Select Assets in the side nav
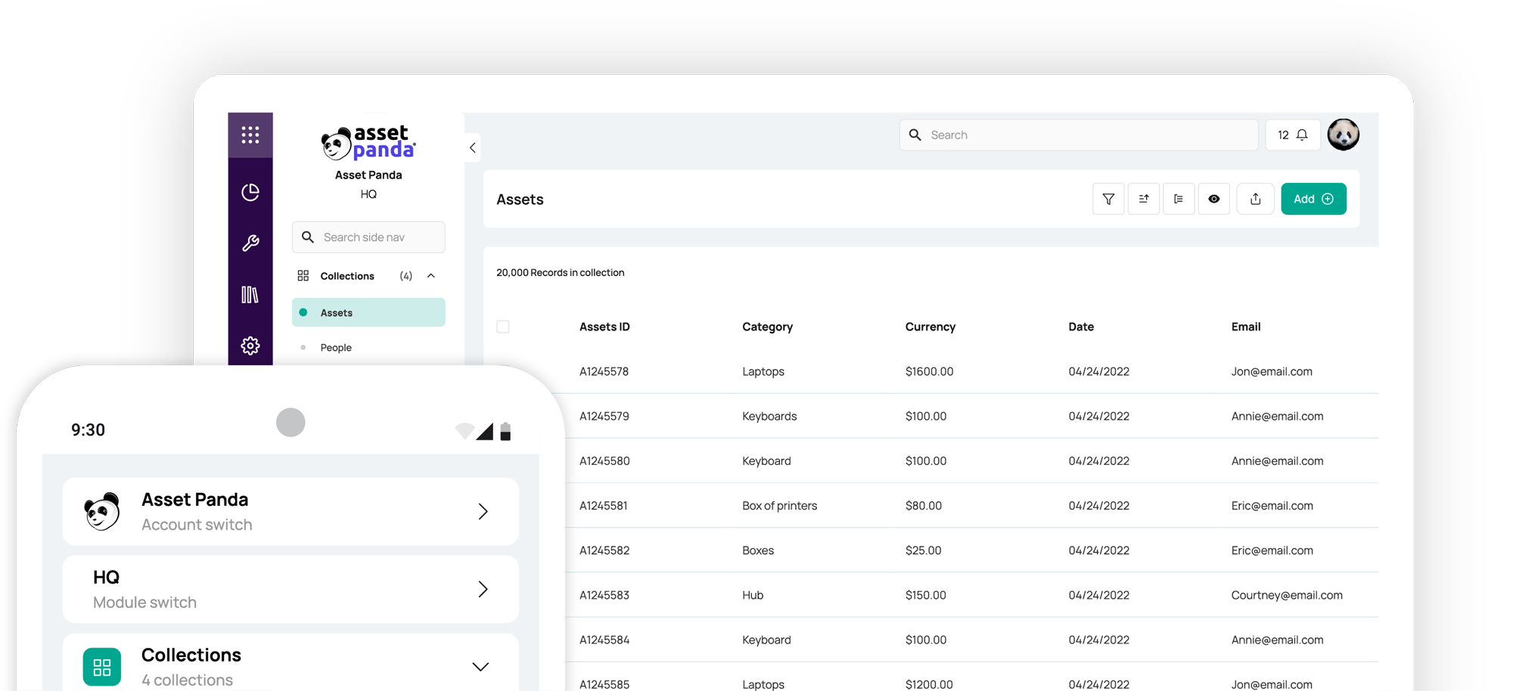This screenshot has height=691, width=1513. pos(368,312)
